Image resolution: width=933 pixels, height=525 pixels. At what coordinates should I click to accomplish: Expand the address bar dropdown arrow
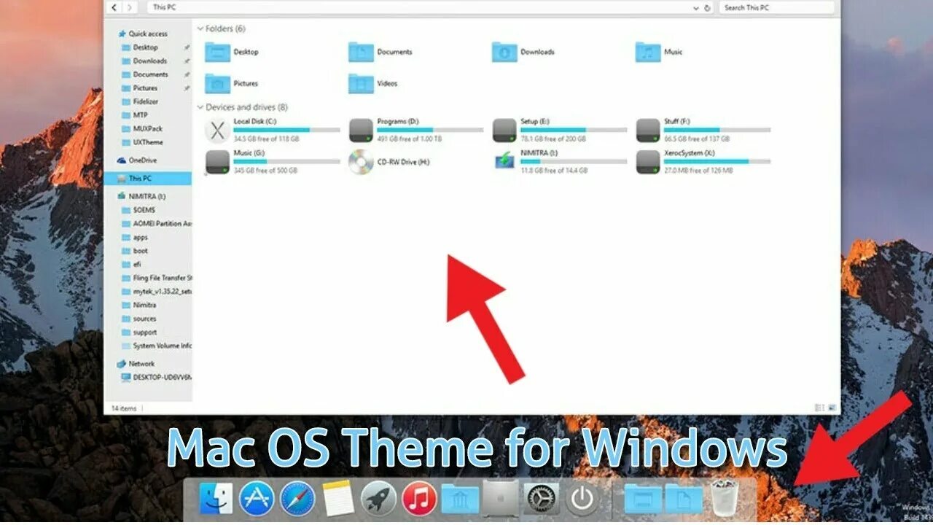point(696,7)
